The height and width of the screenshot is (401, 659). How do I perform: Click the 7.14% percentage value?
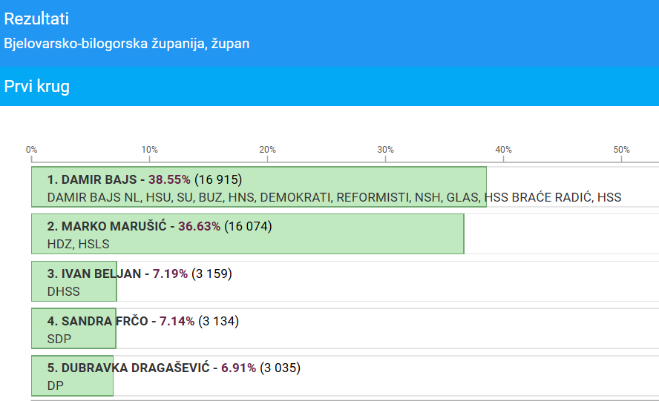tap(177, 321)
